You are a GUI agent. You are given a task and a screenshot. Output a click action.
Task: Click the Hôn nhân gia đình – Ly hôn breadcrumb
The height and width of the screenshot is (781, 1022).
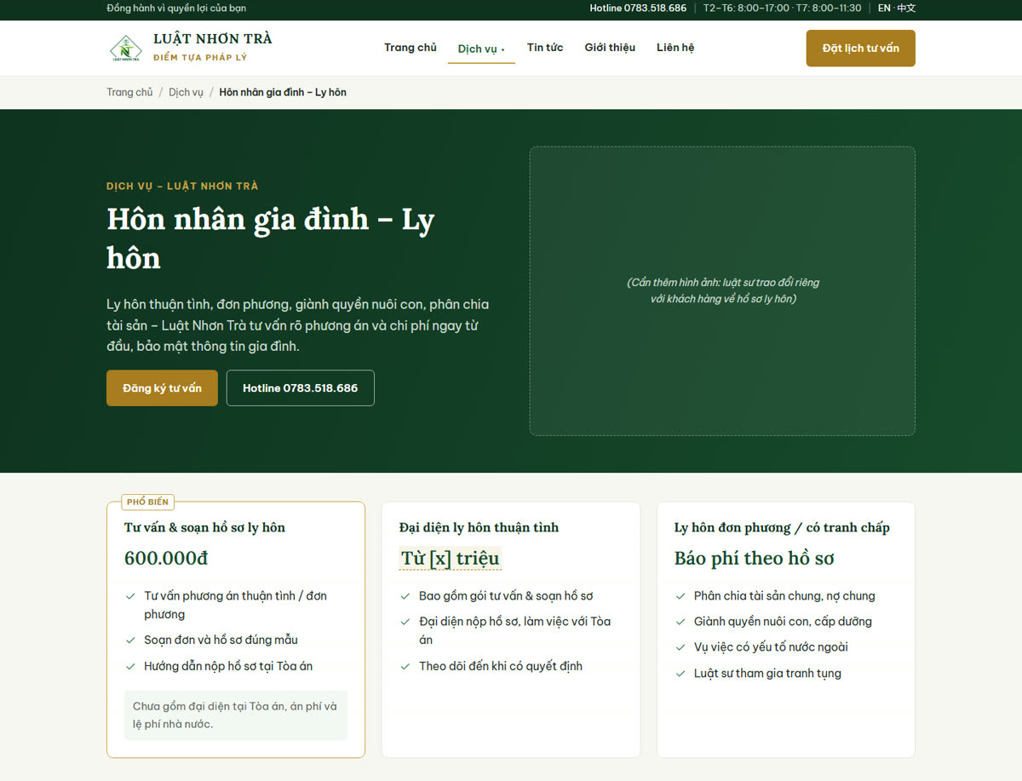[x=283, y=92]
